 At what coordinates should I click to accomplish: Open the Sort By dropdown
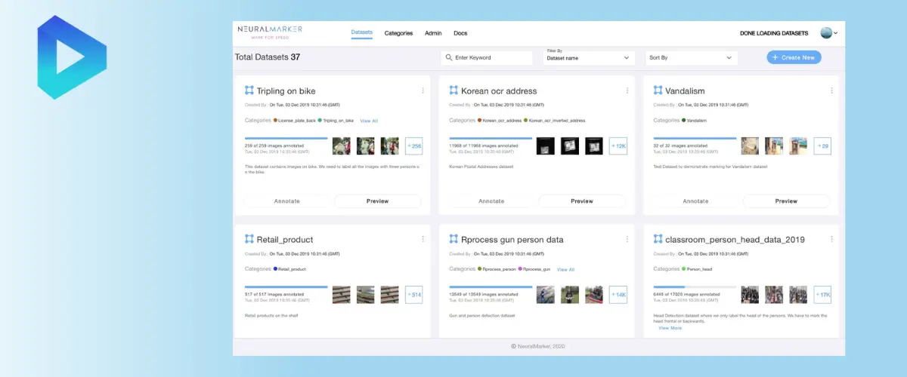click(691, 57)
